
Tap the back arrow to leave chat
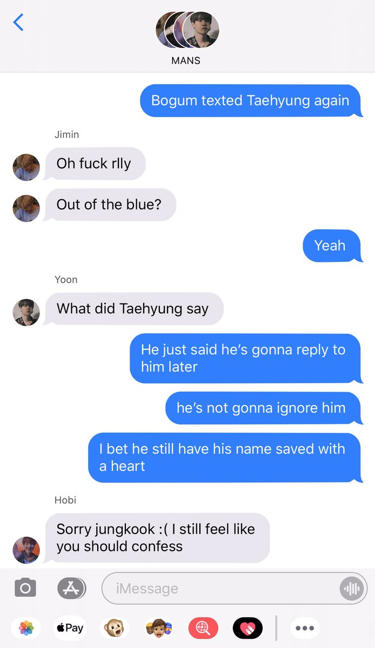[18, 22]
